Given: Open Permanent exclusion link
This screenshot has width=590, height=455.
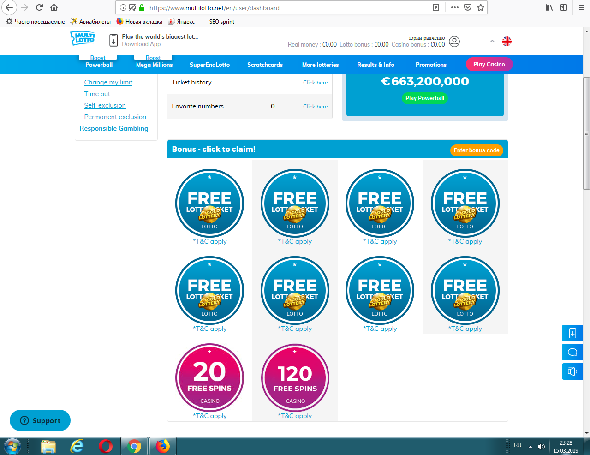Looking at the screenshot, I should [x=115, y=117].
